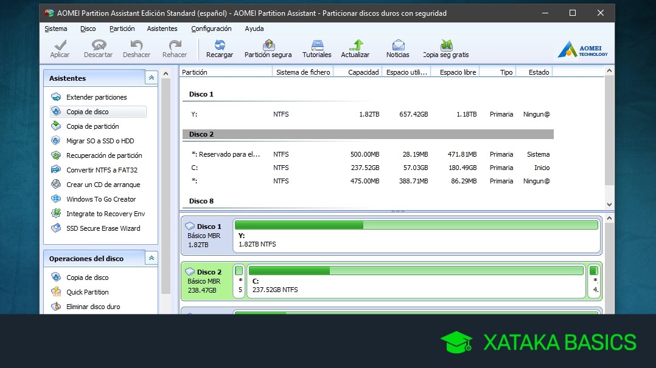Image resolution: width=656 pixels, height=368 pixels.
Task: Click the Aplicar checkmark toolbar button
Action: point(60,49)
